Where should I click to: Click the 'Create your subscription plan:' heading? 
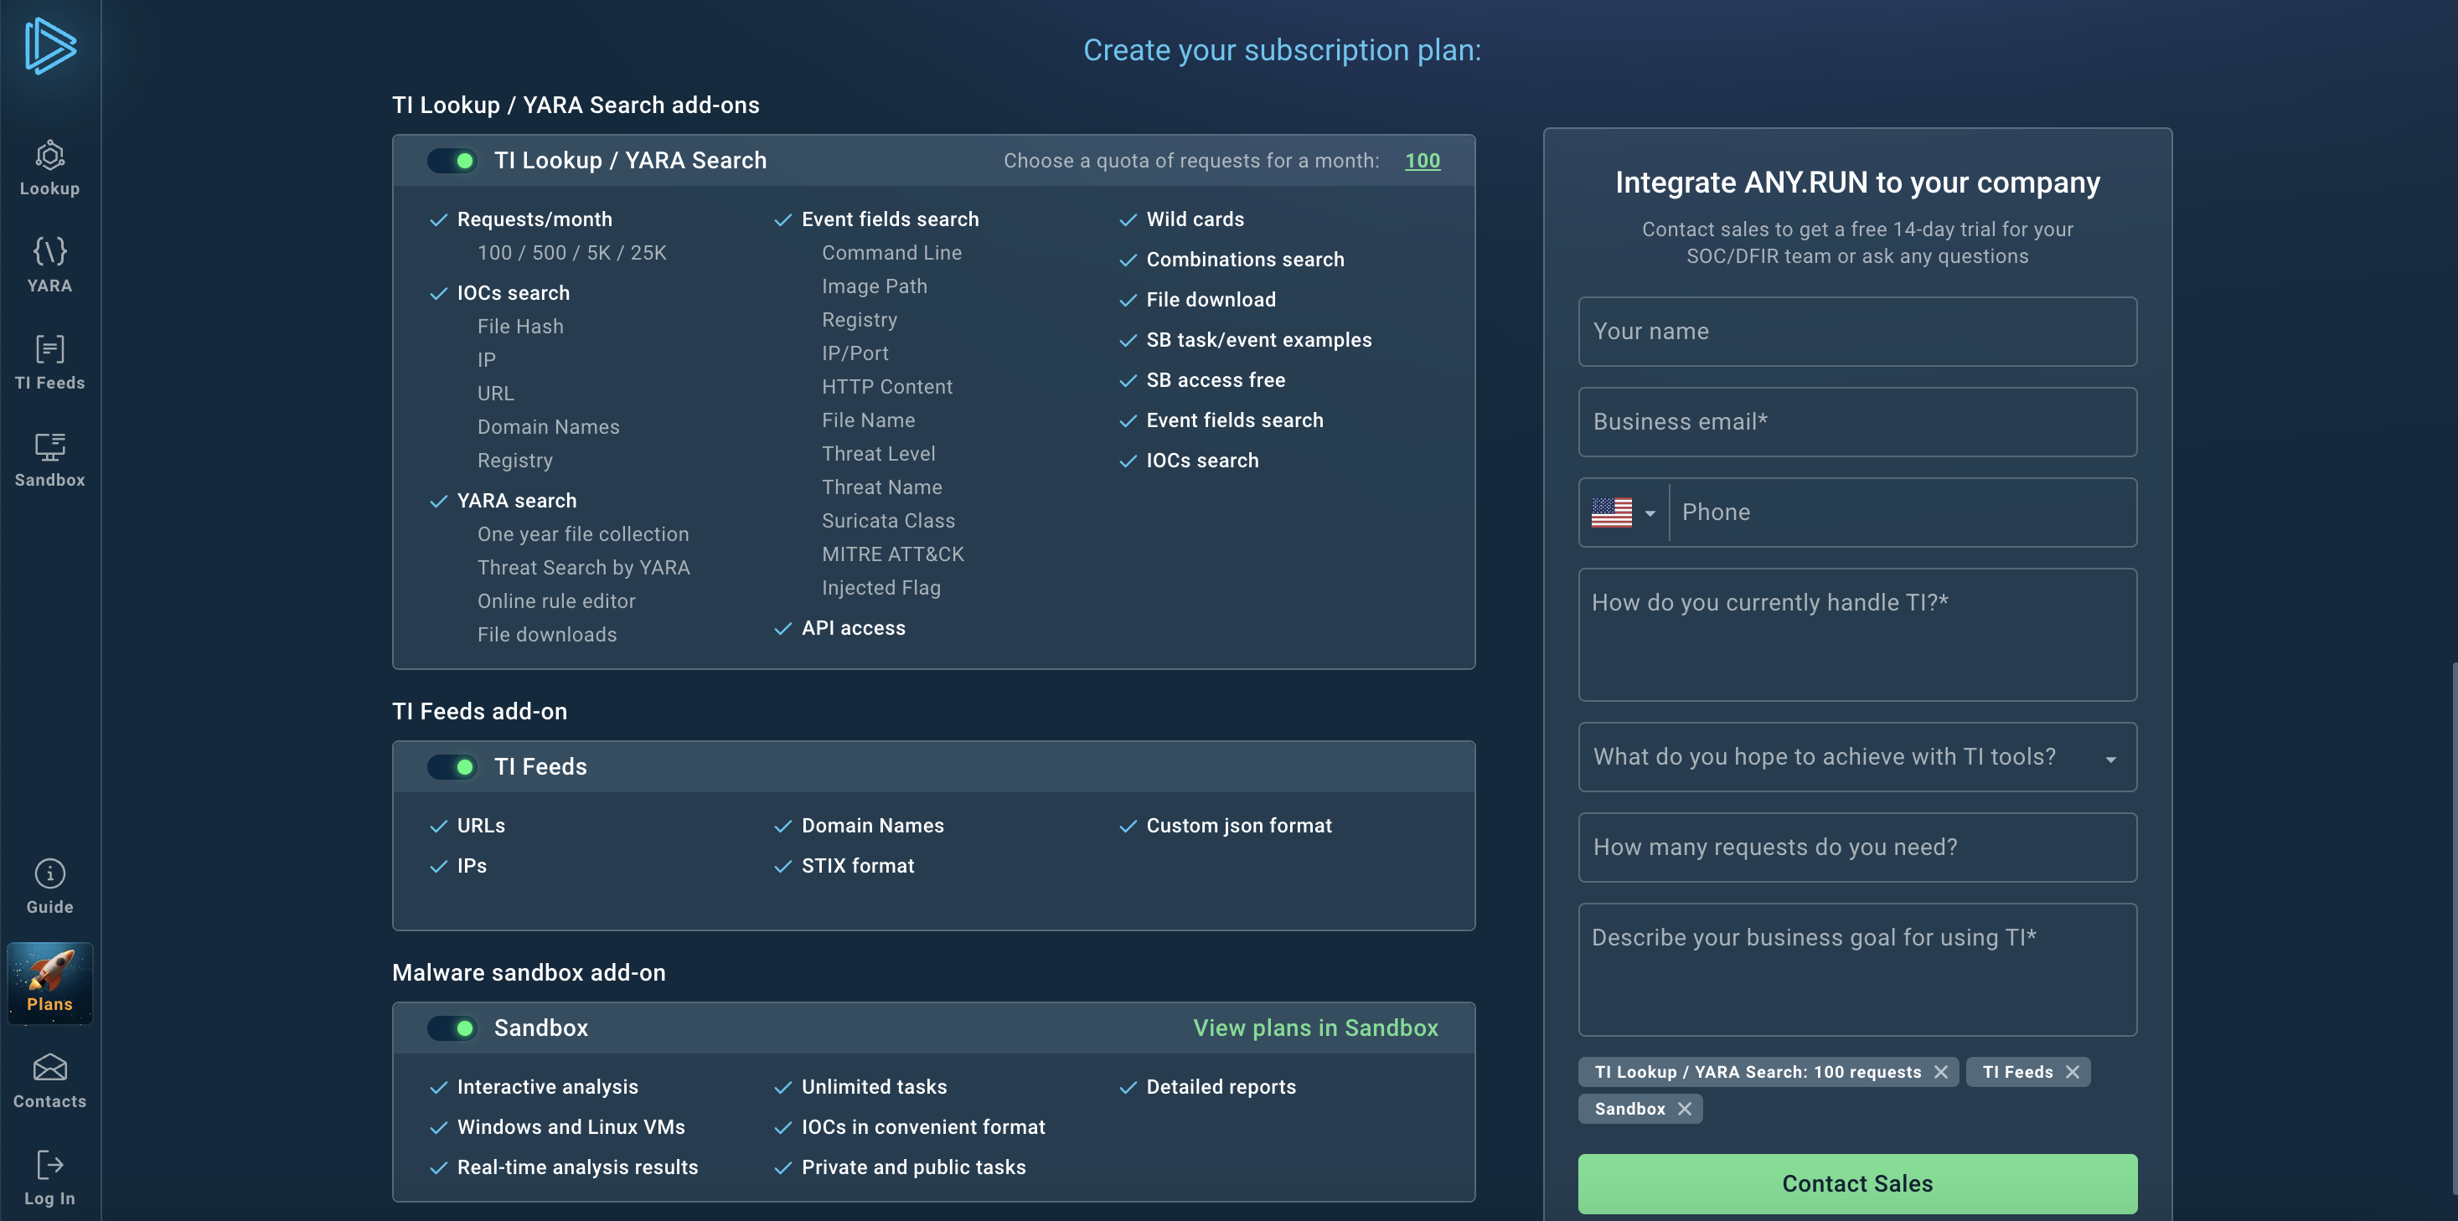click(1282, 49)
